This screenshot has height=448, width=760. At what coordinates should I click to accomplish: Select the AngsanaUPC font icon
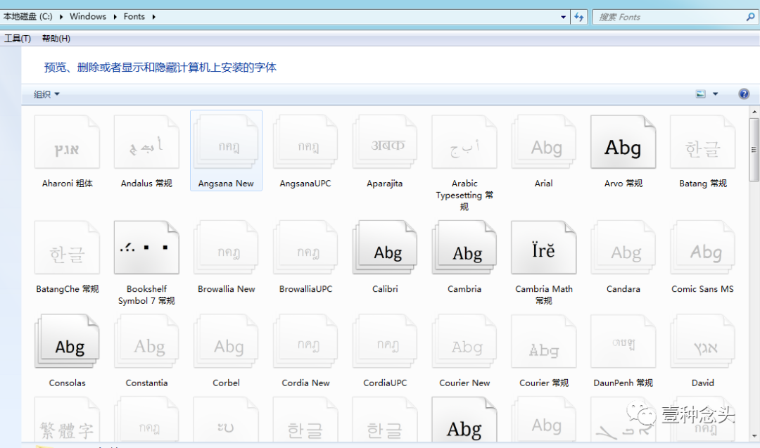[x=305, y=142]
